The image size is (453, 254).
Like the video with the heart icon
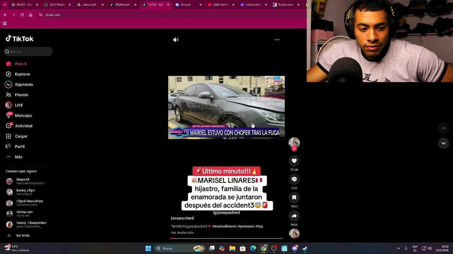pyautogui.click(x=294, y=161)
